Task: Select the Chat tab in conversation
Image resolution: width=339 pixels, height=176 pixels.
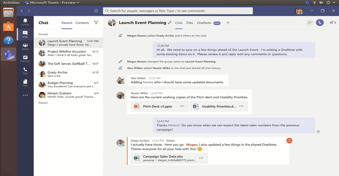Action: [x=179, y=23]
